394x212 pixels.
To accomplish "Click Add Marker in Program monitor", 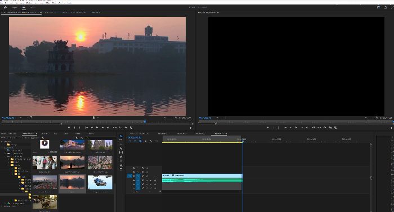I will pos(268,128).
